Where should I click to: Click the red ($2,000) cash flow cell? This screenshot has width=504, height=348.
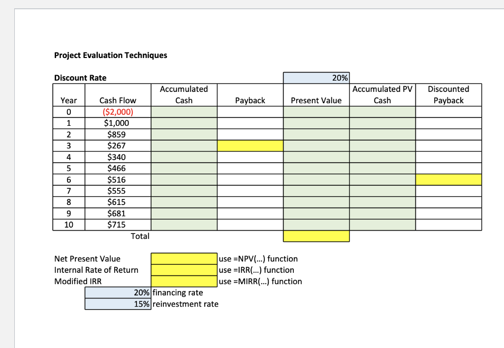(118, 112)
